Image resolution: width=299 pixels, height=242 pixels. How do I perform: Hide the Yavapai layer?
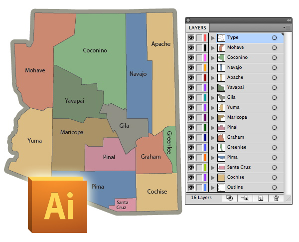[191, 87]
